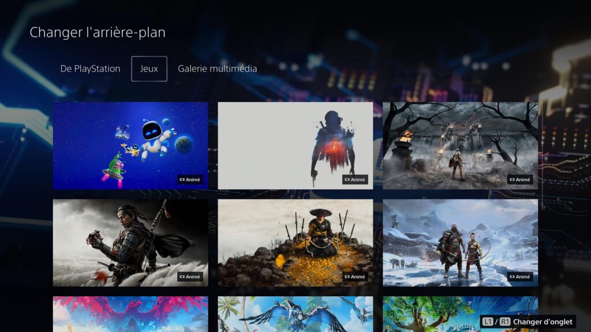The image size is (591, 332).
Task: Switch to the De PlayStation tab
Action: (x=90, y=69)
